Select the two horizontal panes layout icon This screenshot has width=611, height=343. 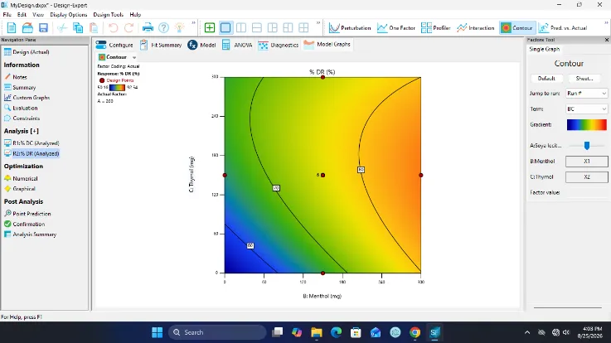click(x=257, y=27)
